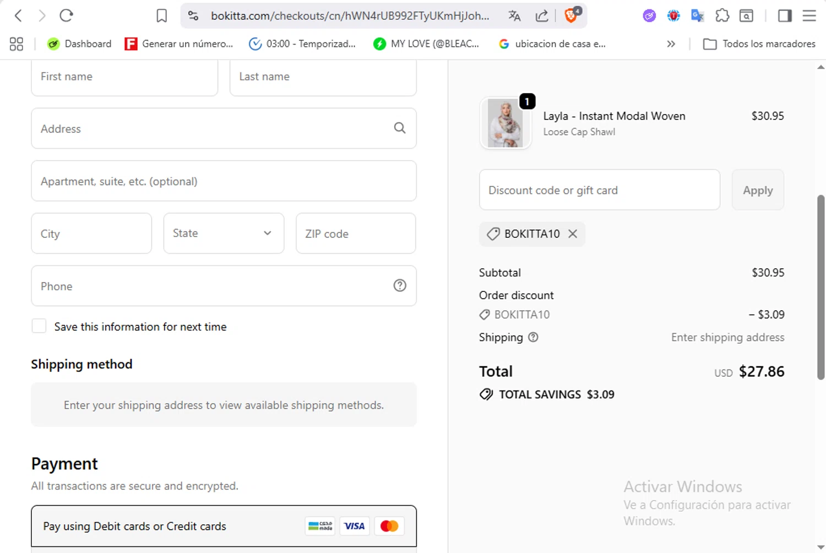Click the ZIP code field
Image resolution: width=826 pixels, height=553 pixels.
point(356,234)
